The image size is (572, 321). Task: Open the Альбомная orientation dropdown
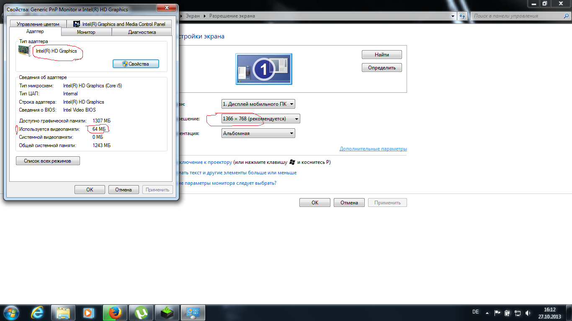click(x=258, y=133)
